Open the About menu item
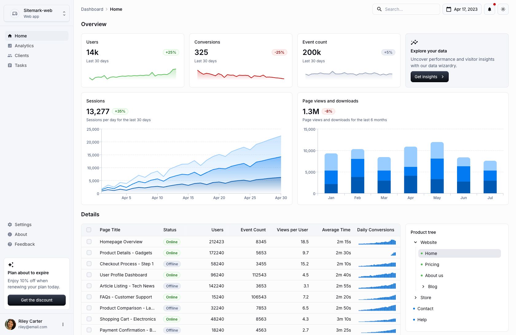This screenshot has width=516, height=335. coord(21,234)
